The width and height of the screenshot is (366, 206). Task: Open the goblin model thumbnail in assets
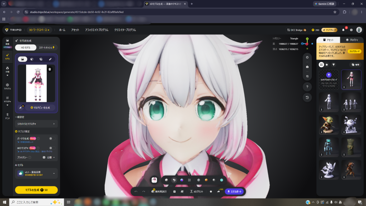[329, 124]
